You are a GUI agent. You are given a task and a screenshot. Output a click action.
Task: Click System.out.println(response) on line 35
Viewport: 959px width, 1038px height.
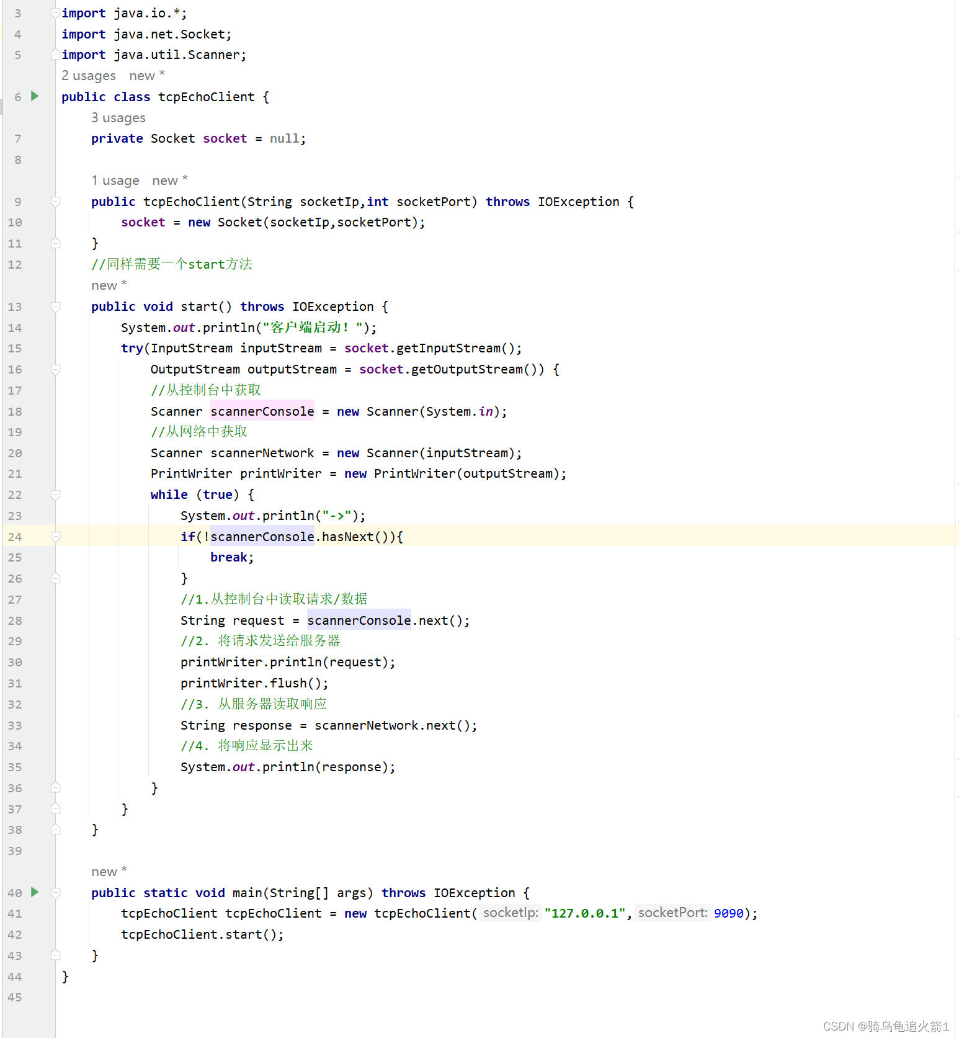[288, 767]
